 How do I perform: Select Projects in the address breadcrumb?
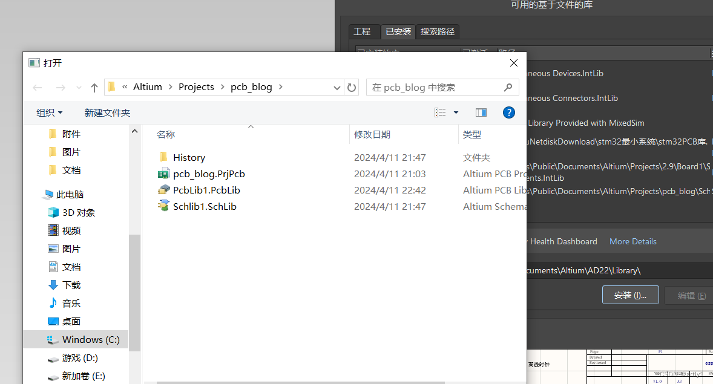(x=196, y=87)
